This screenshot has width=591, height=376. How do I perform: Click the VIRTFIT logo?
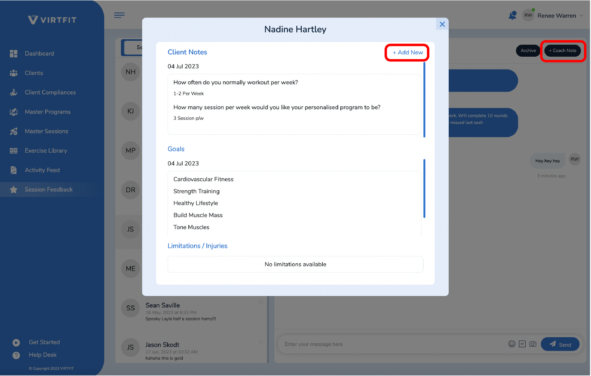point(52,20)
